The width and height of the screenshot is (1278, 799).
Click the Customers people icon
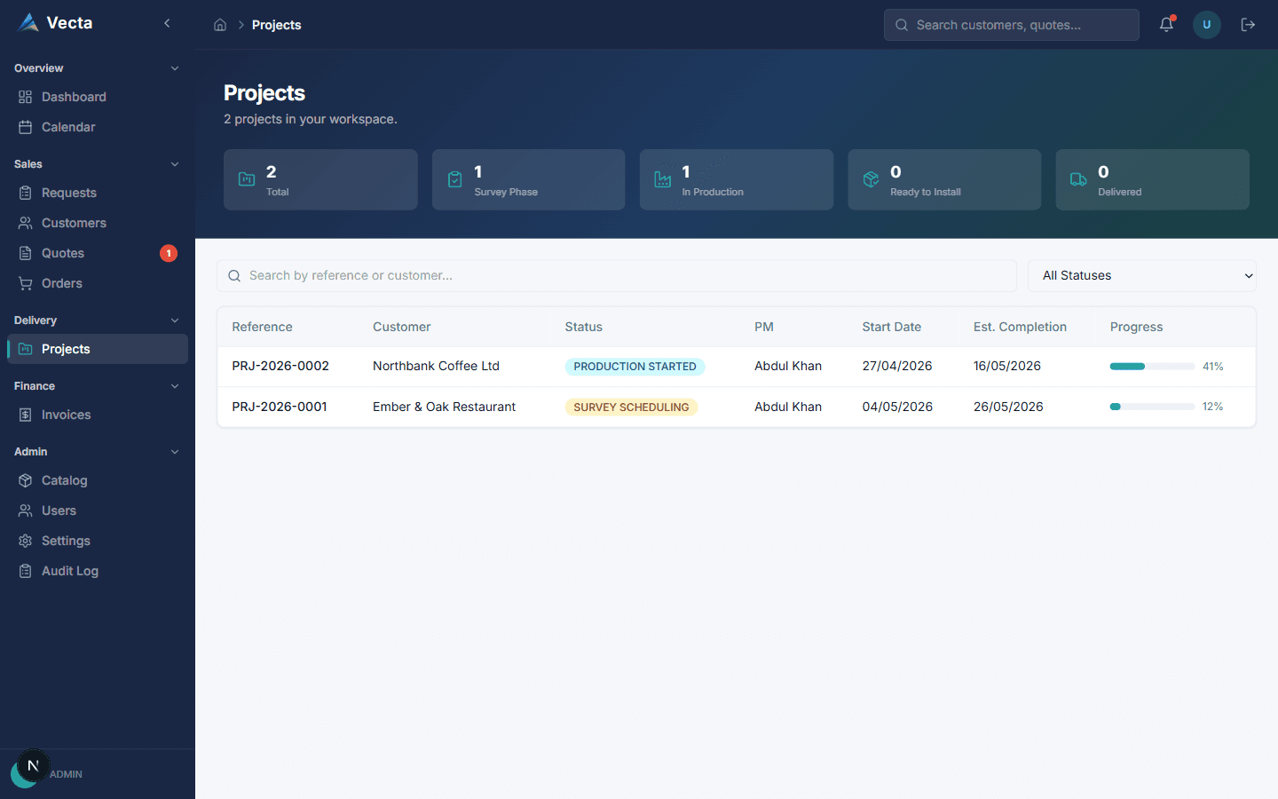(25, 223)
